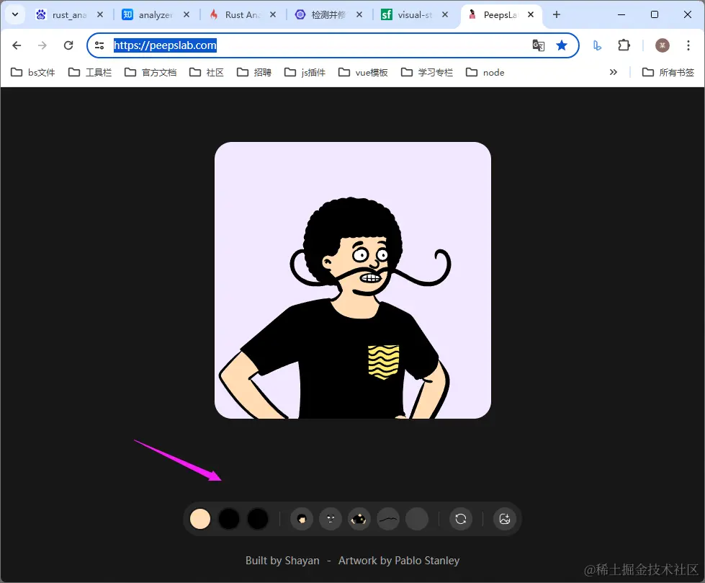Close the PeepsLab tab
This screenshot has width=705, height=583.
531,15
